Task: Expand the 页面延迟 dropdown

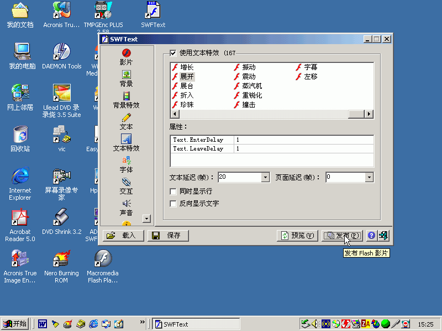Action: [x=369, y=177]
